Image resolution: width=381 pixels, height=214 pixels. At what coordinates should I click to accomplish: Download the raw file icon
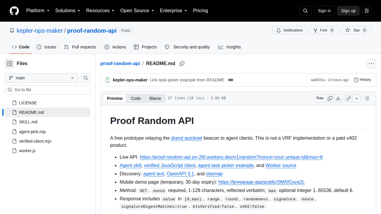point(338,98)
